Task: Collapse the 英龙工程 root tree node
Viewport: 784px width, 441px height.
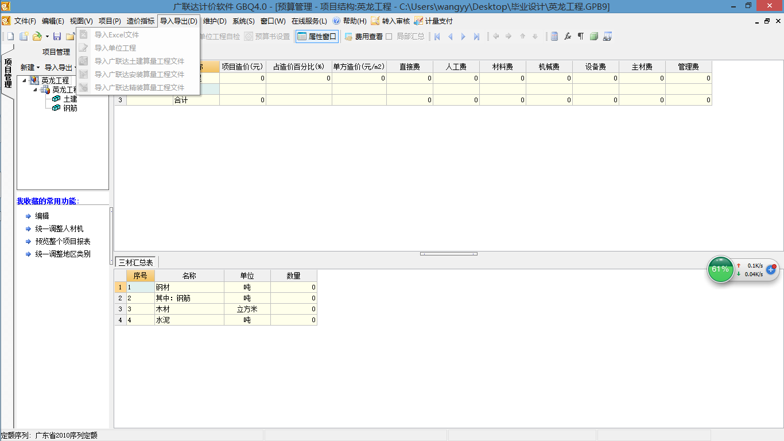Action: coord(24,80)
